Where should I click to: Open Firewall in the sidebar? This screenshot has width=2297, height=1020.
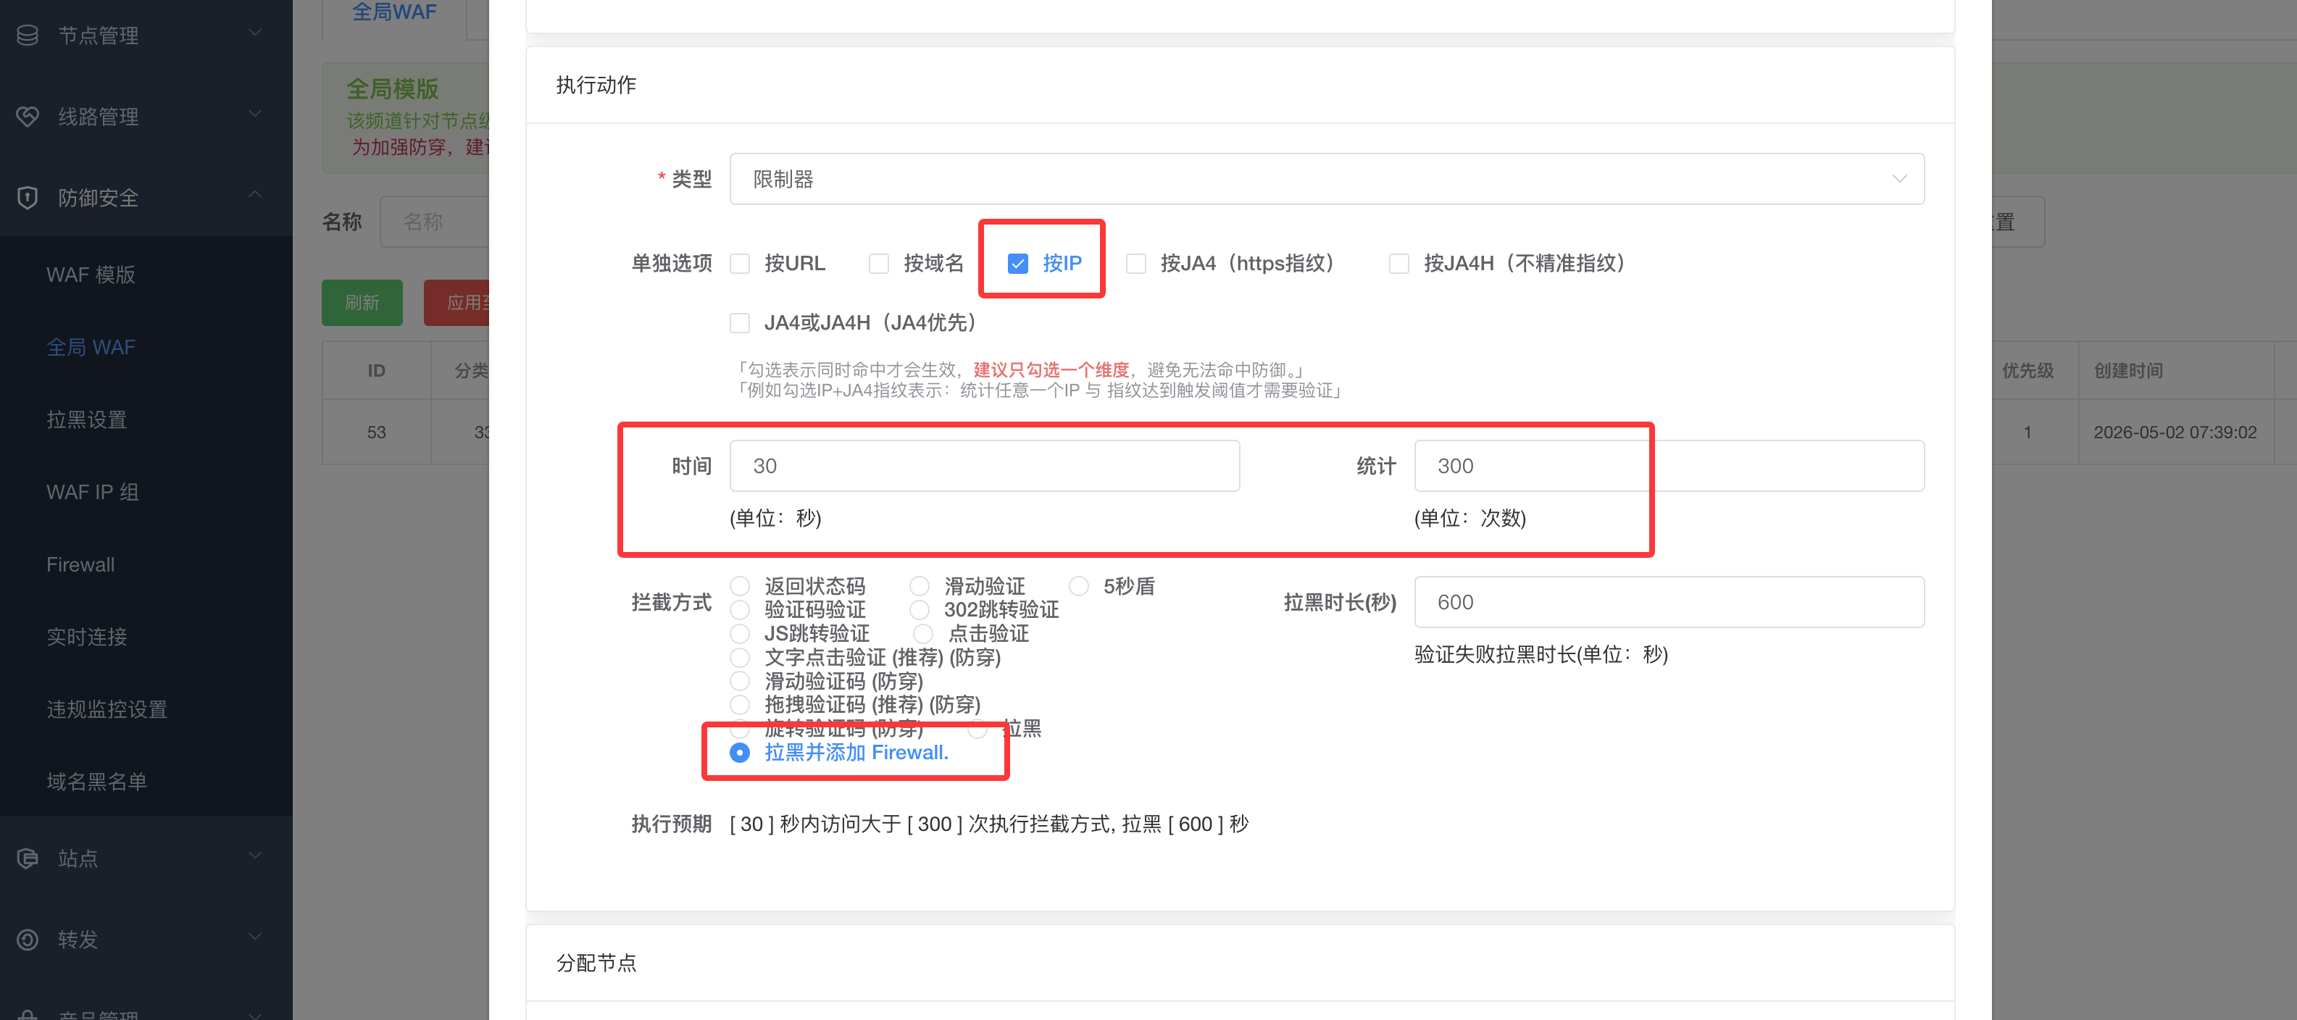tap(80, 564)
